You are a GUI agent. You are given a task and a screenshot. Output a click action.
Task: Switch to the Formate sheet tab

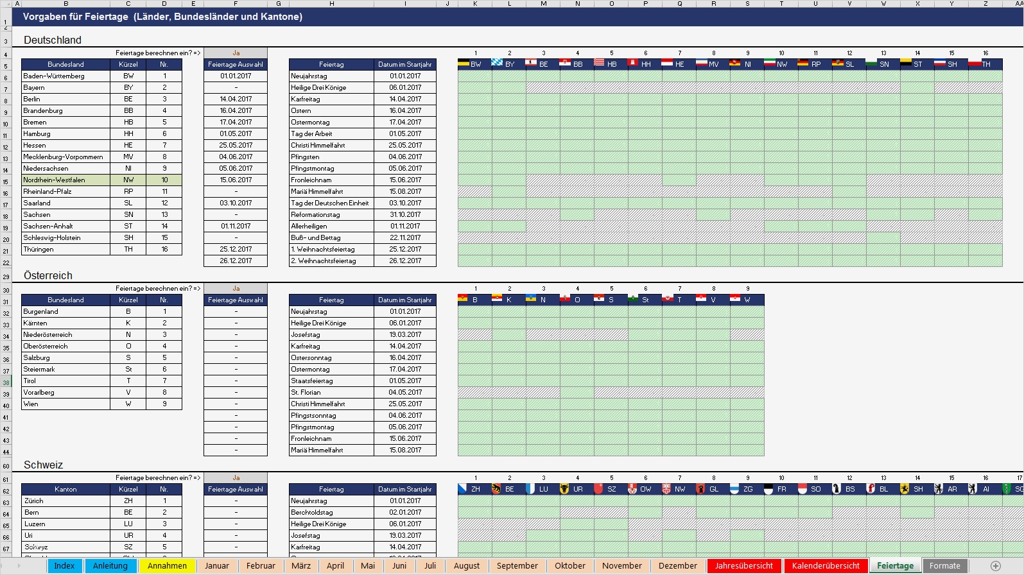(945, 565)
